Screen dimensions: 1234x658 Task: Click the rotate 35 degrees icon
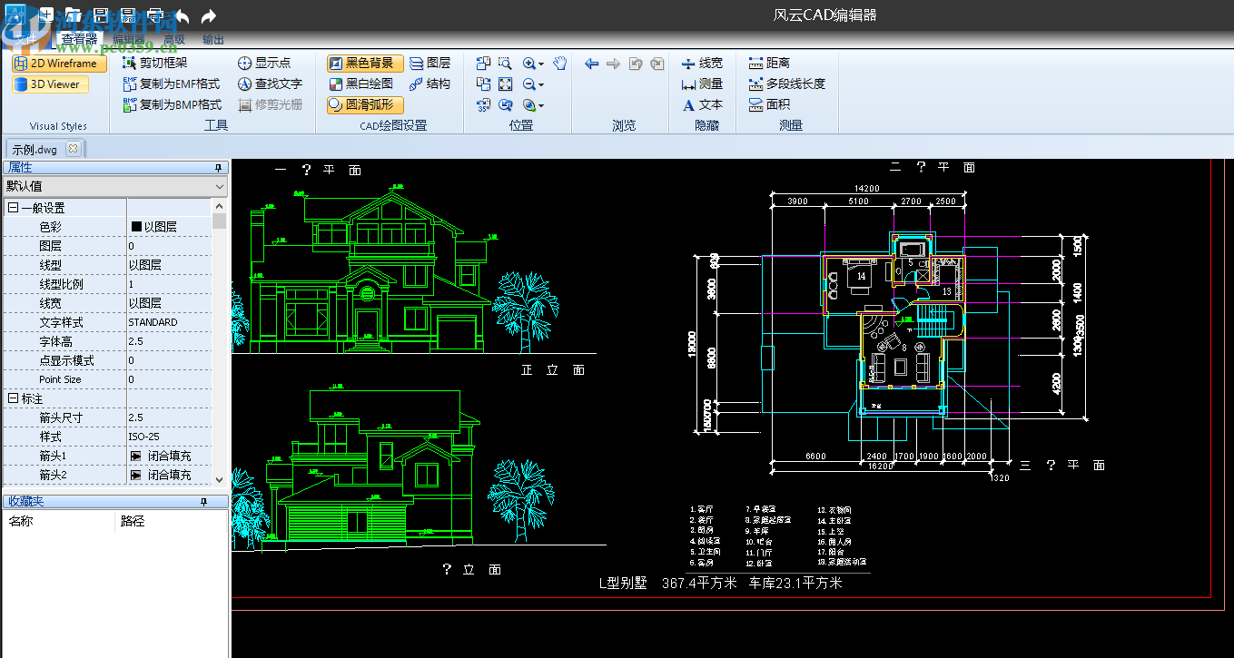click(x=483, y=104)
